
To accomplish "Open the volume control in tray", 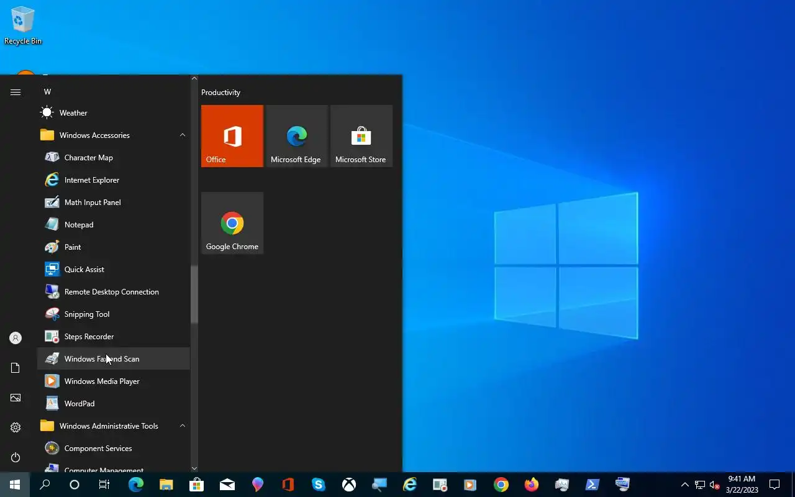I will 715,485.
